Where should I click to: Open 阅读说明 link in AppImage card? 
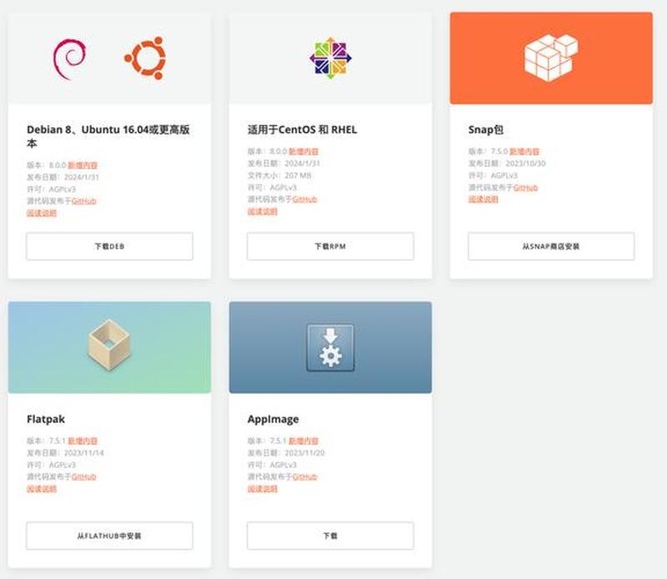point(263,489)
